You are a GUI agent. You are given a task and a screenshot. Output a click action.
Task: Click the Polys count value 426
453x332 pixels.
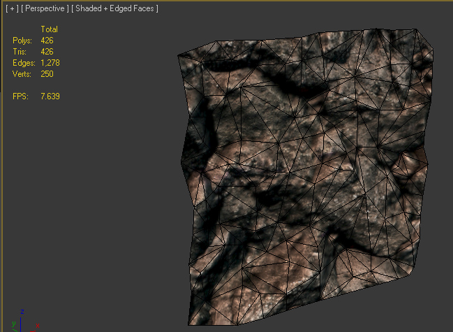(47, 41)
